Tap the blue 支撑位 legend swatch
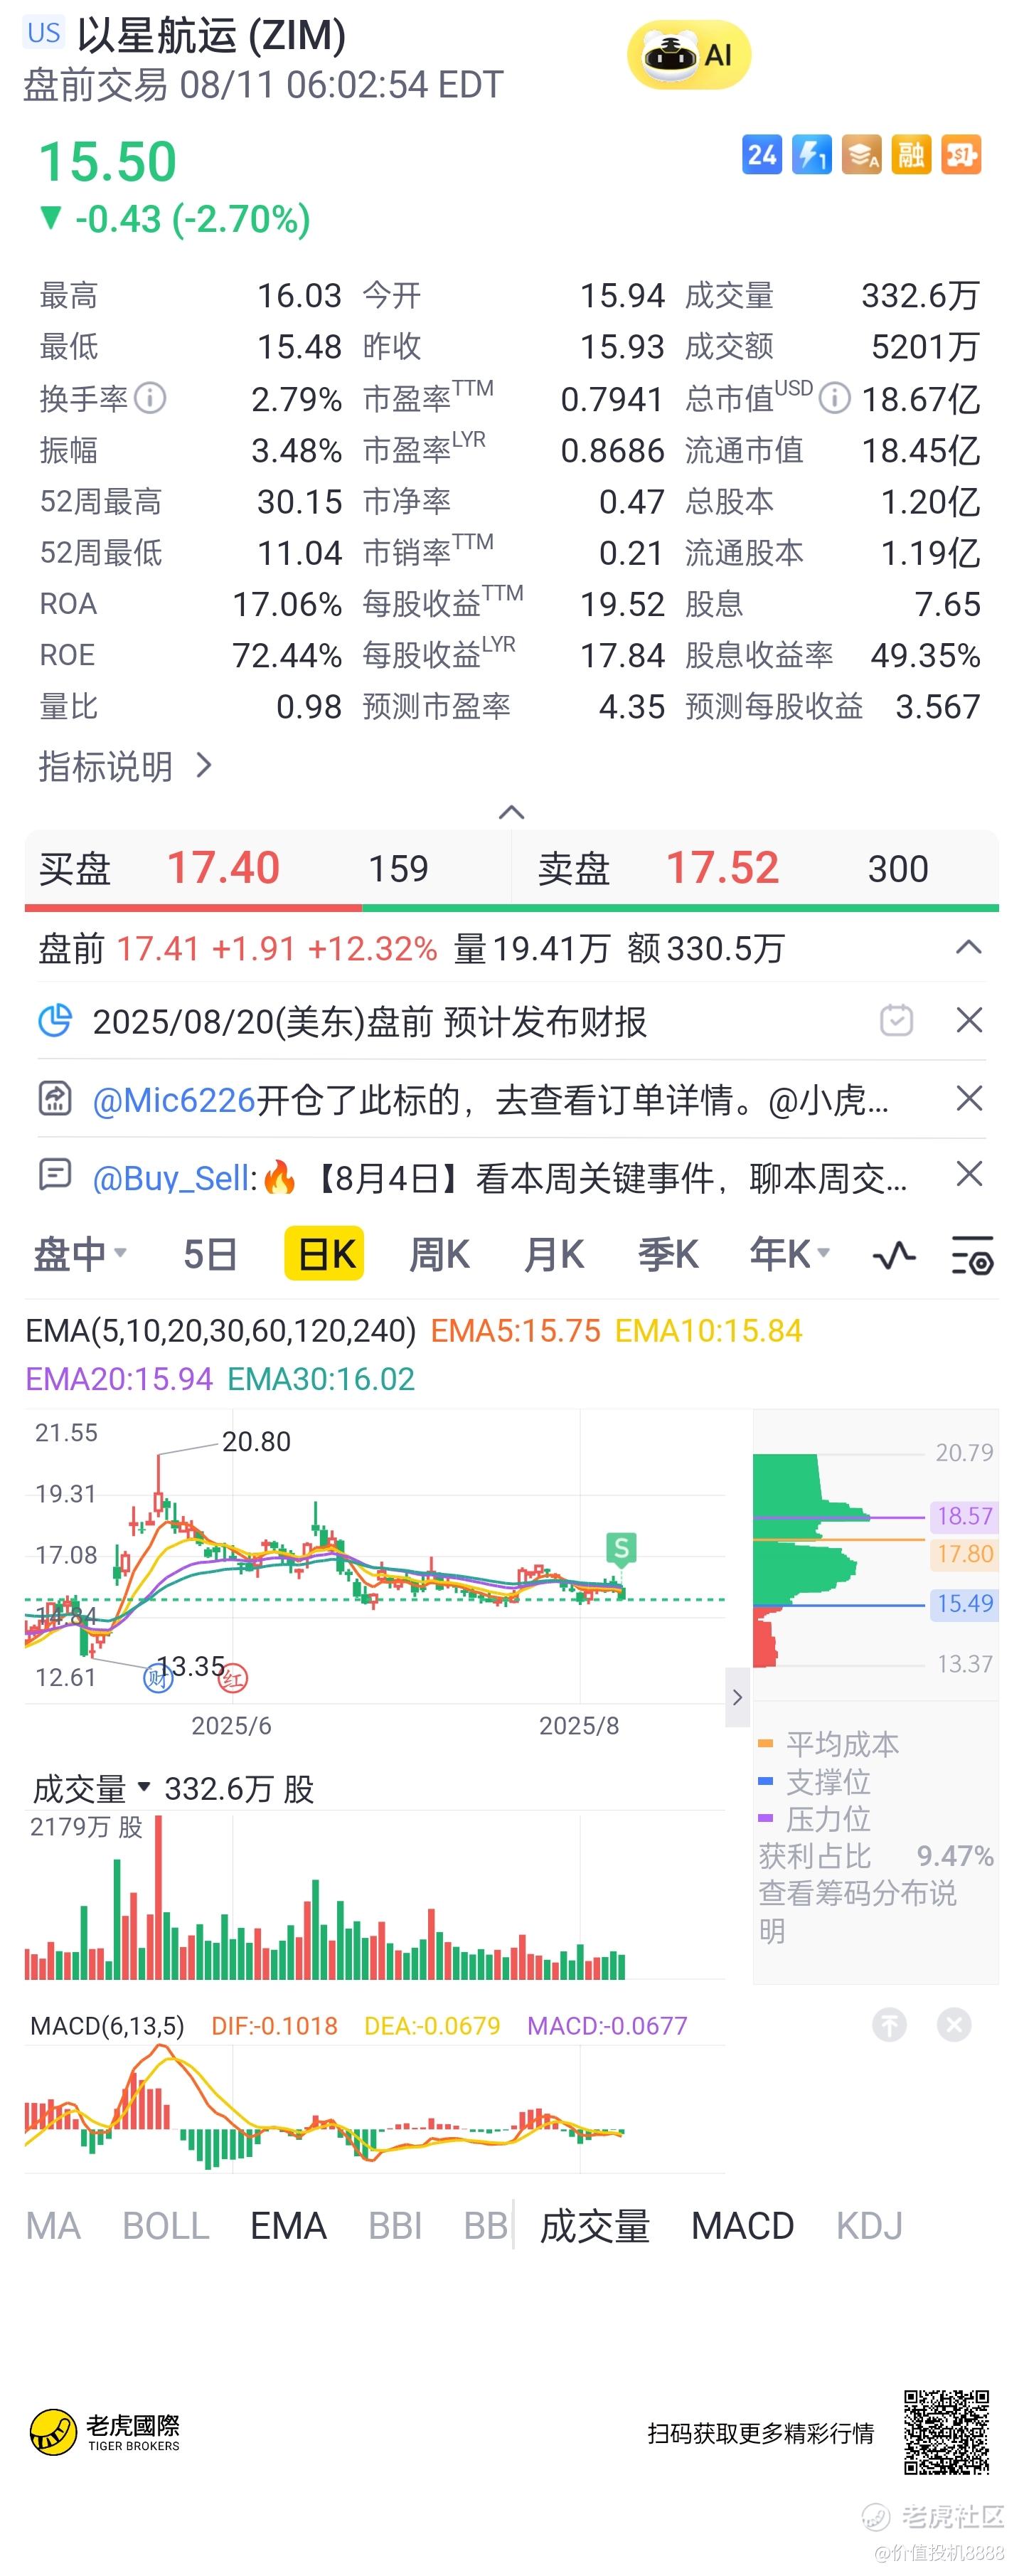Image resolution: width=1024 pixels, height=2576 pixels. (x=766, y=1780)
